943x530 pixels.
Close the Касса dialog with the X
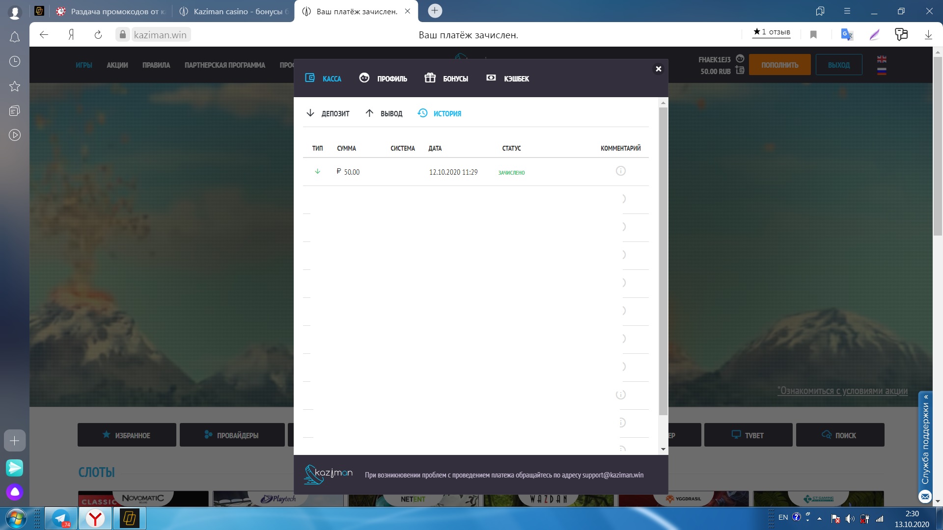659,69
